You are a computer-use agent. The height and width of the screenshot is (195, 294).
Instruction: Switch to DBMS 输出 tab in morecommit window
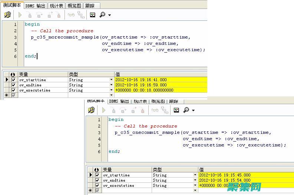coord(35,6)
